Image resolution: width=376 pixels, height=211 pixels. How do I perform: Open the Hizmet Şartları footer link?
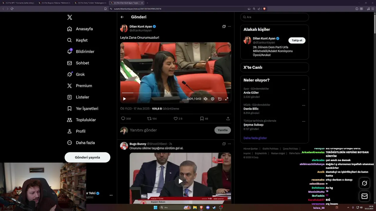coord(251,149)
